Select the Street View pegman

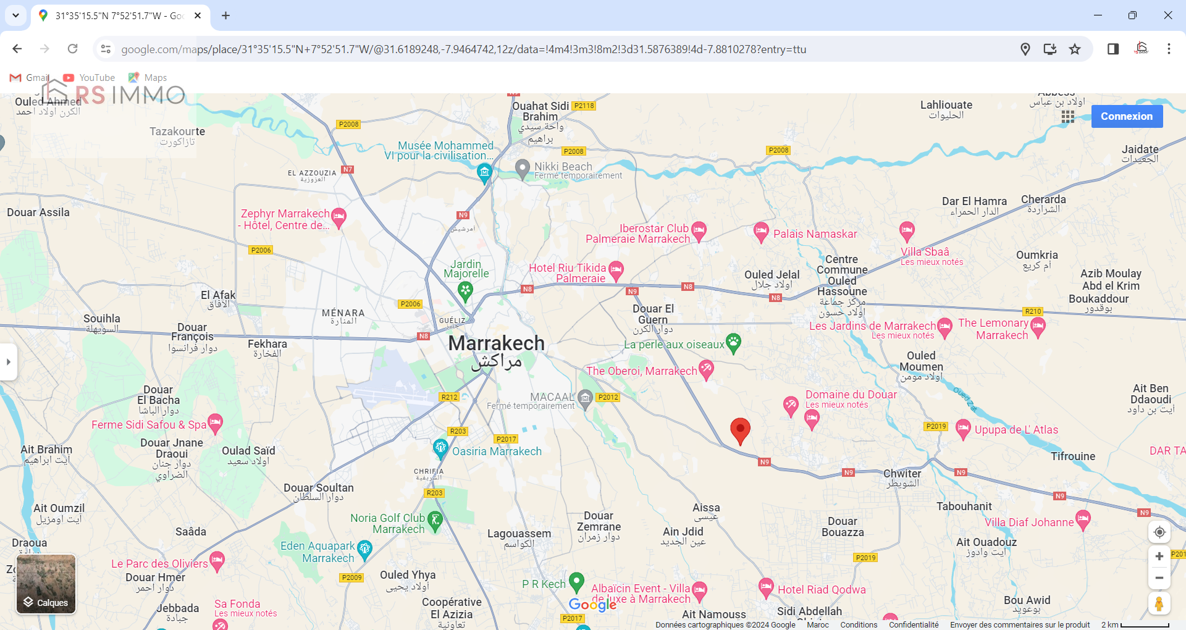[x=1159, y=603]
